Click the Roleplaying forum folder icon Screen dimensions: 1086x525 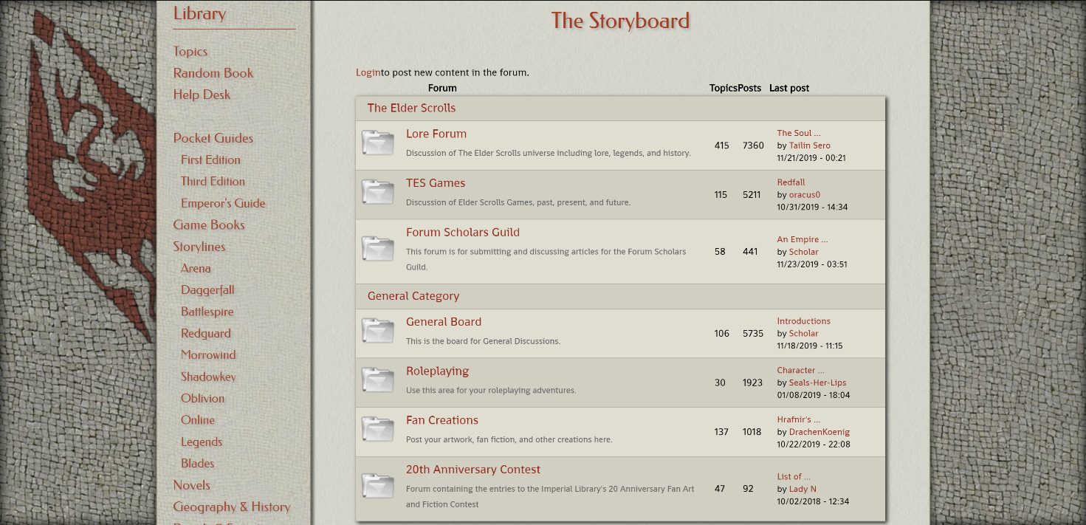(x=378, y=380)
